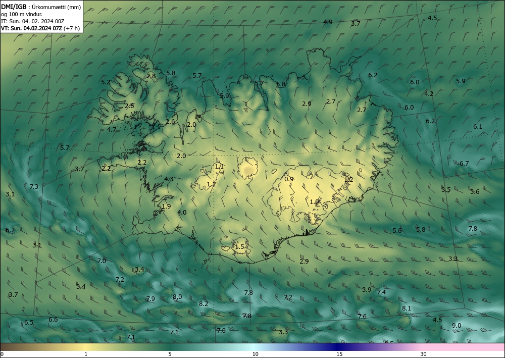Select the 0.9 value on the large glacier
The width and height of the screenshot is (505, 358).
pyautogui.click(x=289, y=179)
